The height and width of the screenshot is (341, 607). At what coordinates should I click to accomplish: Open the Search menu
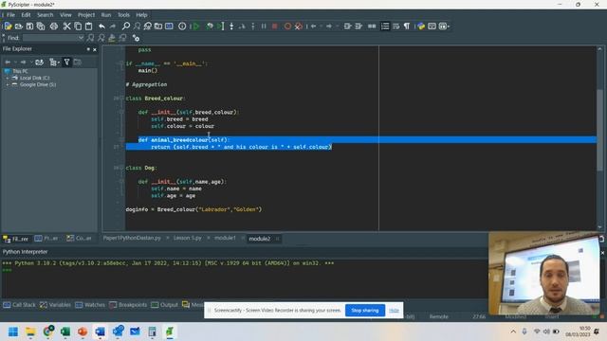pyautogui.click(x=45, y=15)
